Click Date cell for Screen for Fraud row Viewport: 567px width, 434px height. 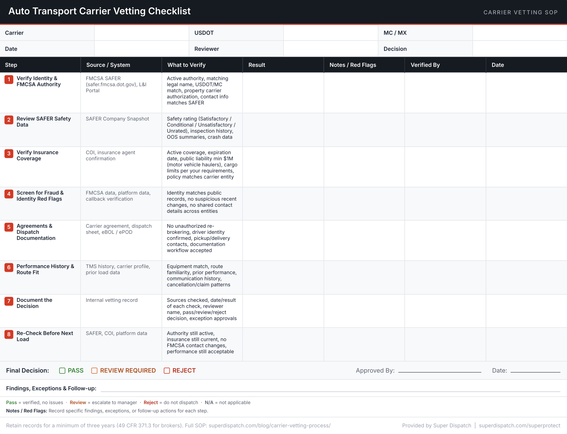(x=526, y=204)
